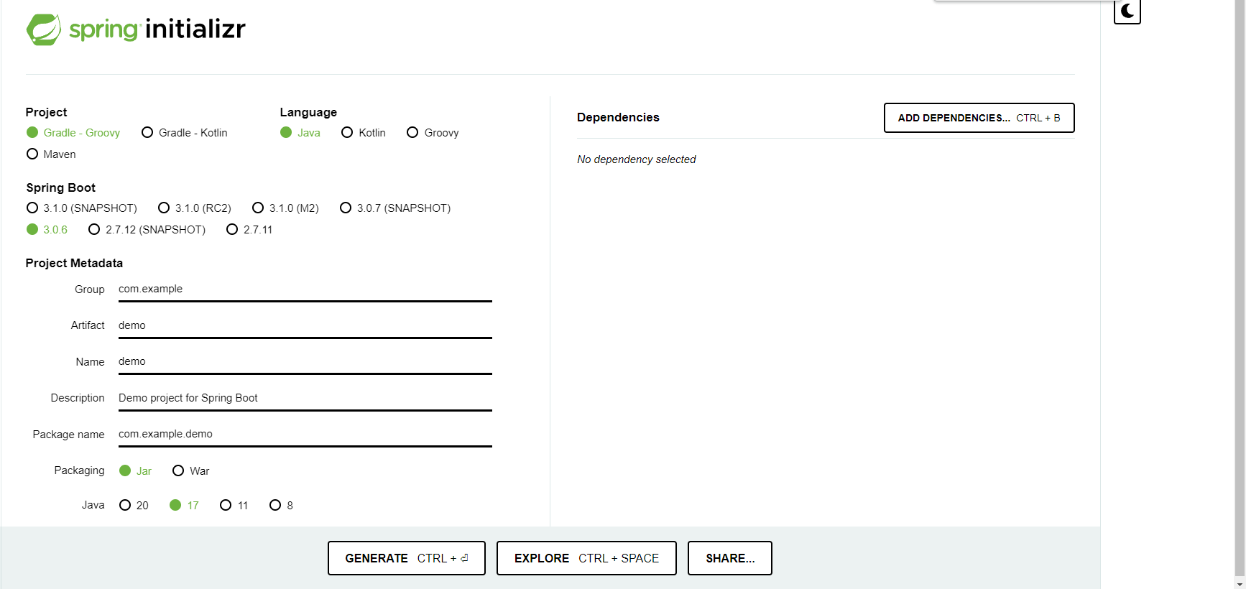This screenshot has width=1246, height=589.
Task: Click 'No dependency selected' text
Action: click(x=637, y=159)
